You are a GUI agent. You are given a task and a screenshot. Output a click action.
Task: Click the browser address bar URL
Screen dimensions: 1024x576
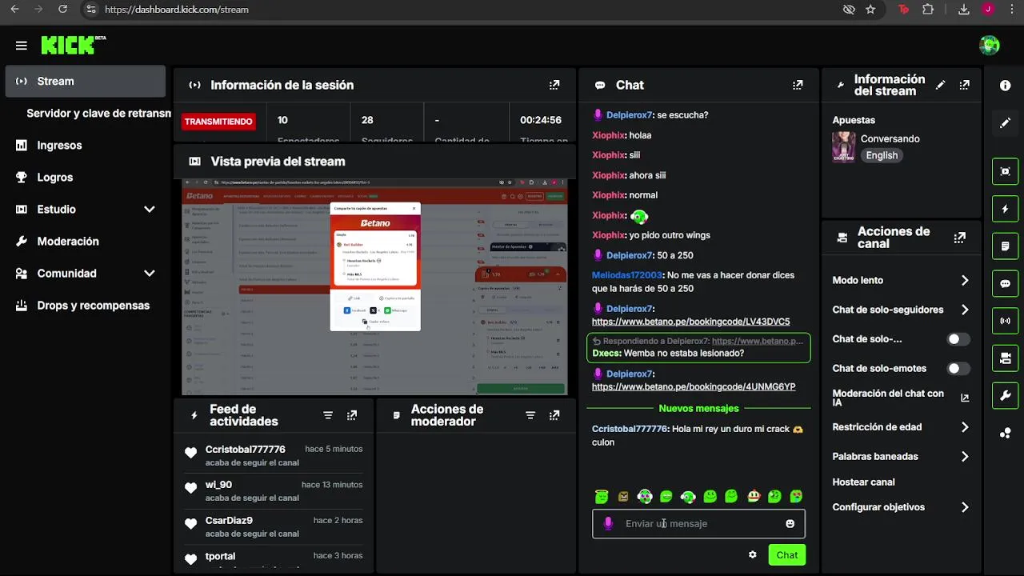177,10
